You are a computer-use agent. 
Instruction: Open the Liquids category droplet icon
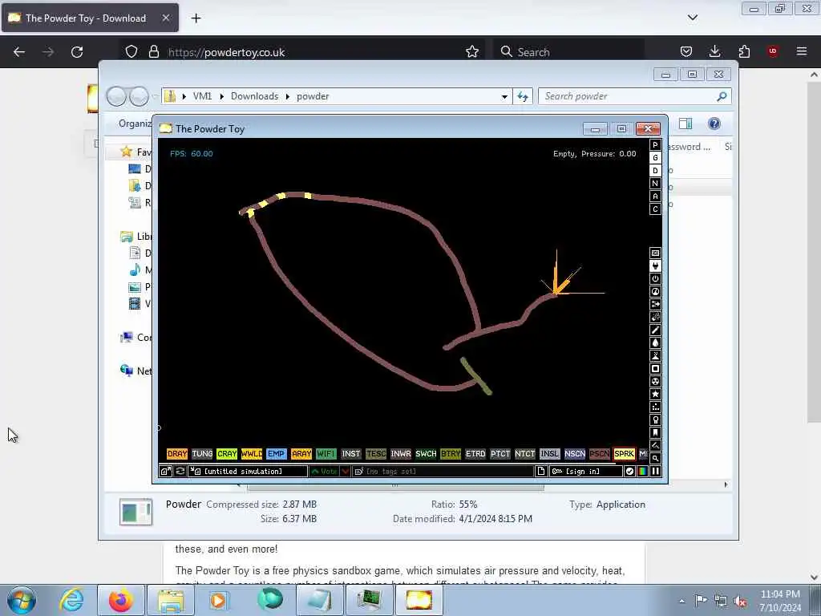[x=655, y=343]
